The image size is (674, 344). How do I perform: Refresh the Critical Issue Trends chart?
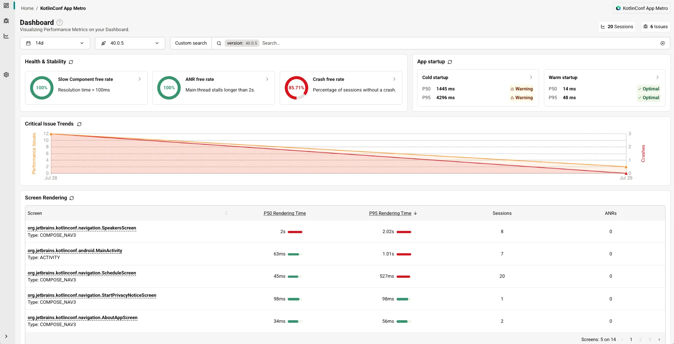tap(79, 124)
